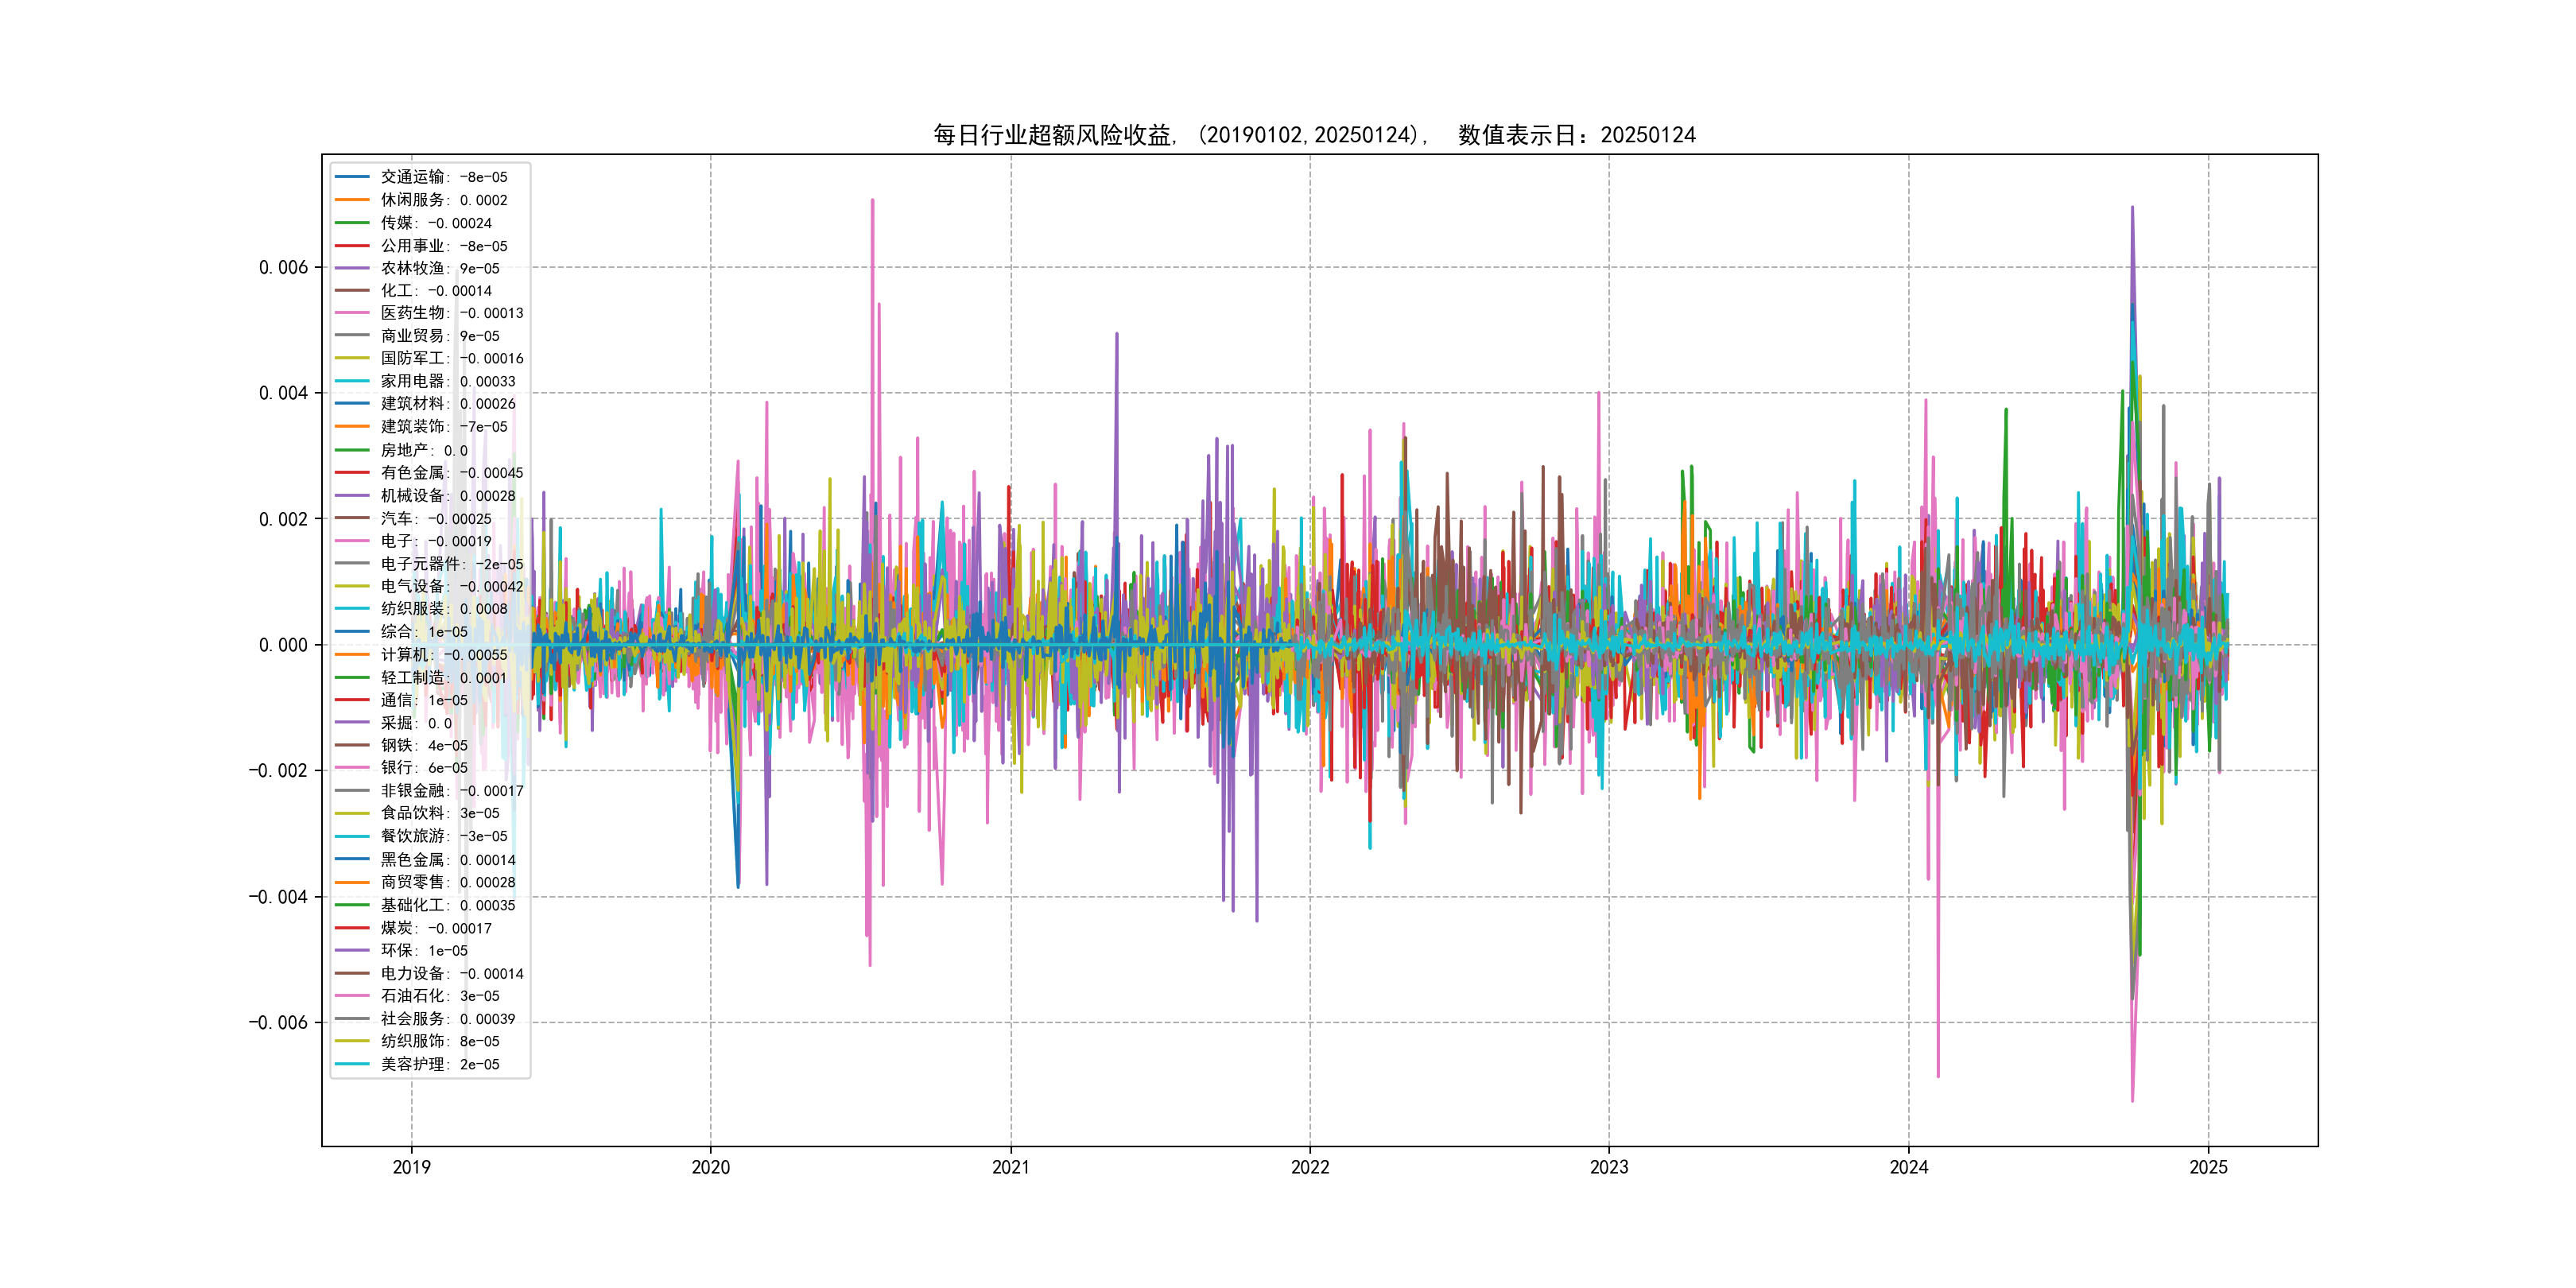This screenshot has width=2576, height=1288.
Task: Click the 美容护理 legend label
Action: click(413, 1064)
